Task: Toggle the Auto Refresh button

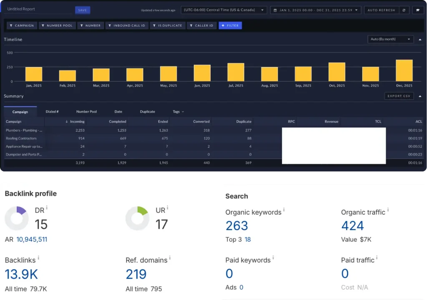Action: point(381,10)
